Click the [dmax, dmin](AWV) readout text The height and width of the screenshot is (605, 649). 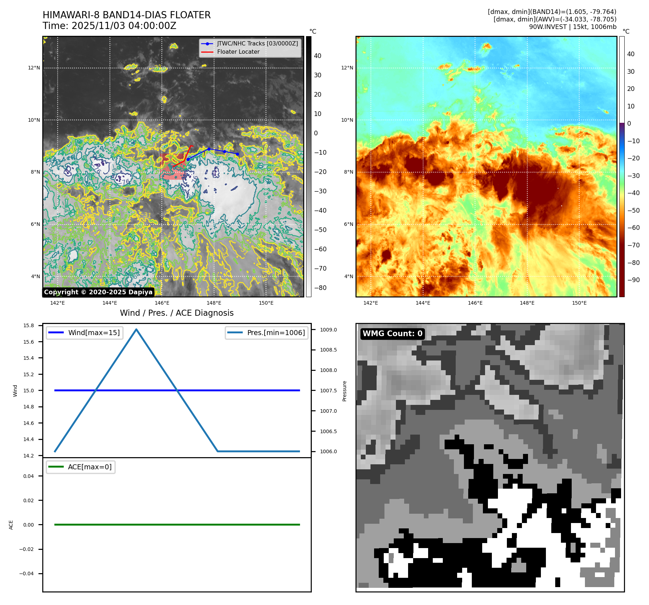(x=554, y=19)
